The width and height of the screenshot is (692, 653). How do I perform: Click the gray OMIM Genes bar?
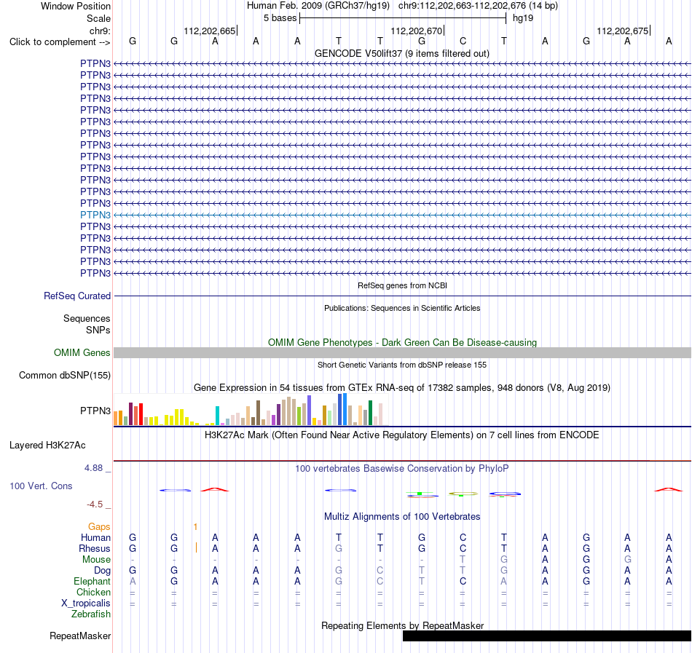pos(402,353)
